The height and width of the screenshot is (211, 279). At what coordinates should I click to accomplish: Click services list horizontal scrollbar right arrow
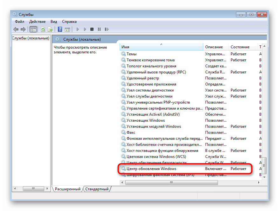tap(259, 182)
